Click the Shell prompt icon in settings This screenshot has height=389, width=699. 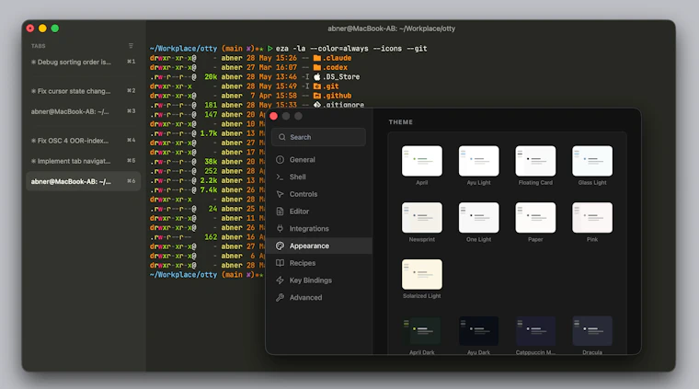pos(280,177)
